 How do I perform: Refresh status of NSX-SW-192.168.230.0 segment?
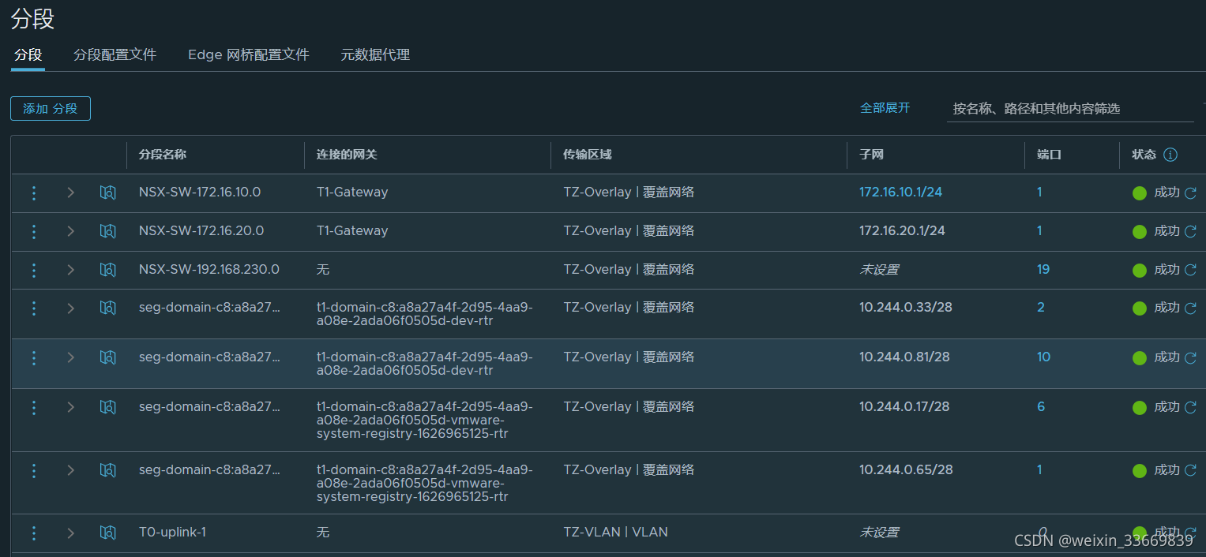tap(1190, 270)
